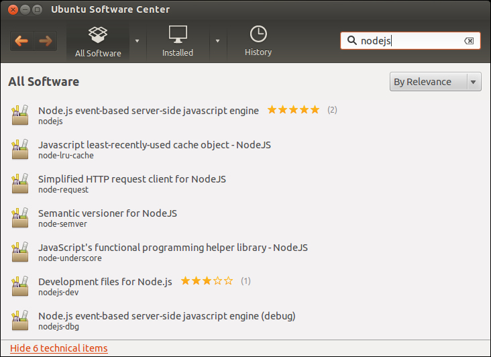Click the three-star rating of nodejs-dev

207,280
